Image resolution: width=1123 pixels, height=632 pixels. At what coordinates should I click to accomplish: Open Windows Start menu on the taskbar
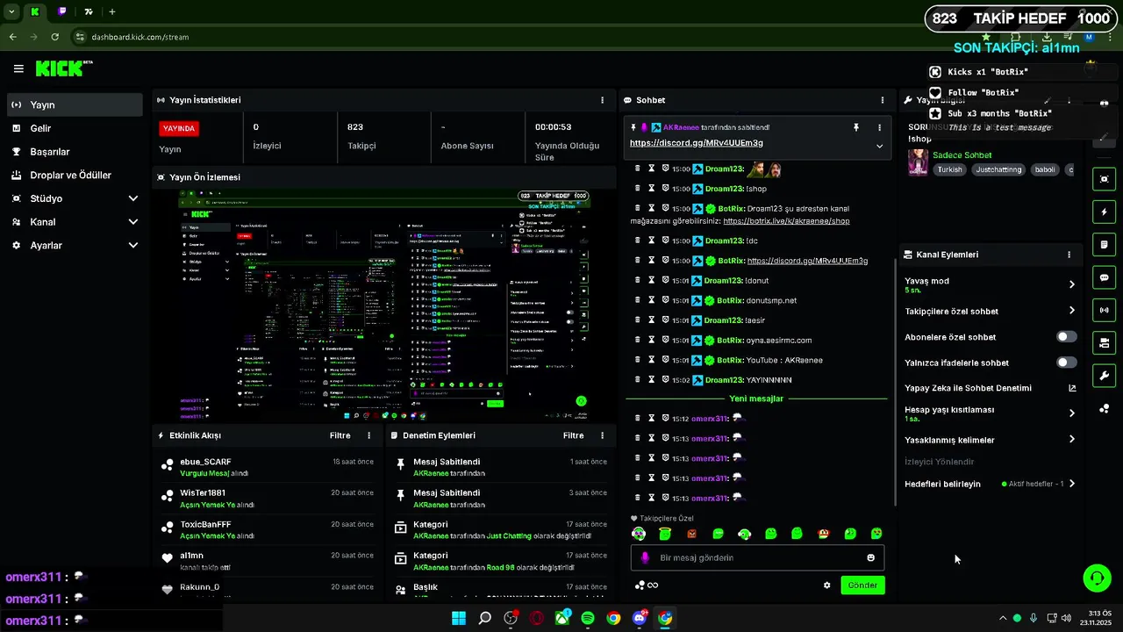[459, 618]
